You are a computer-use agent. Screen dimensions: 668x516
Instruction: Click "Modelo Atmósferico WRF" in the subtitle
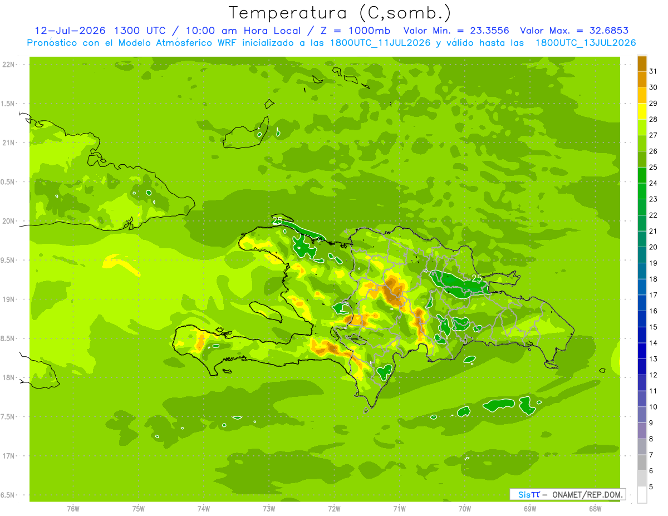click(179, 43)
